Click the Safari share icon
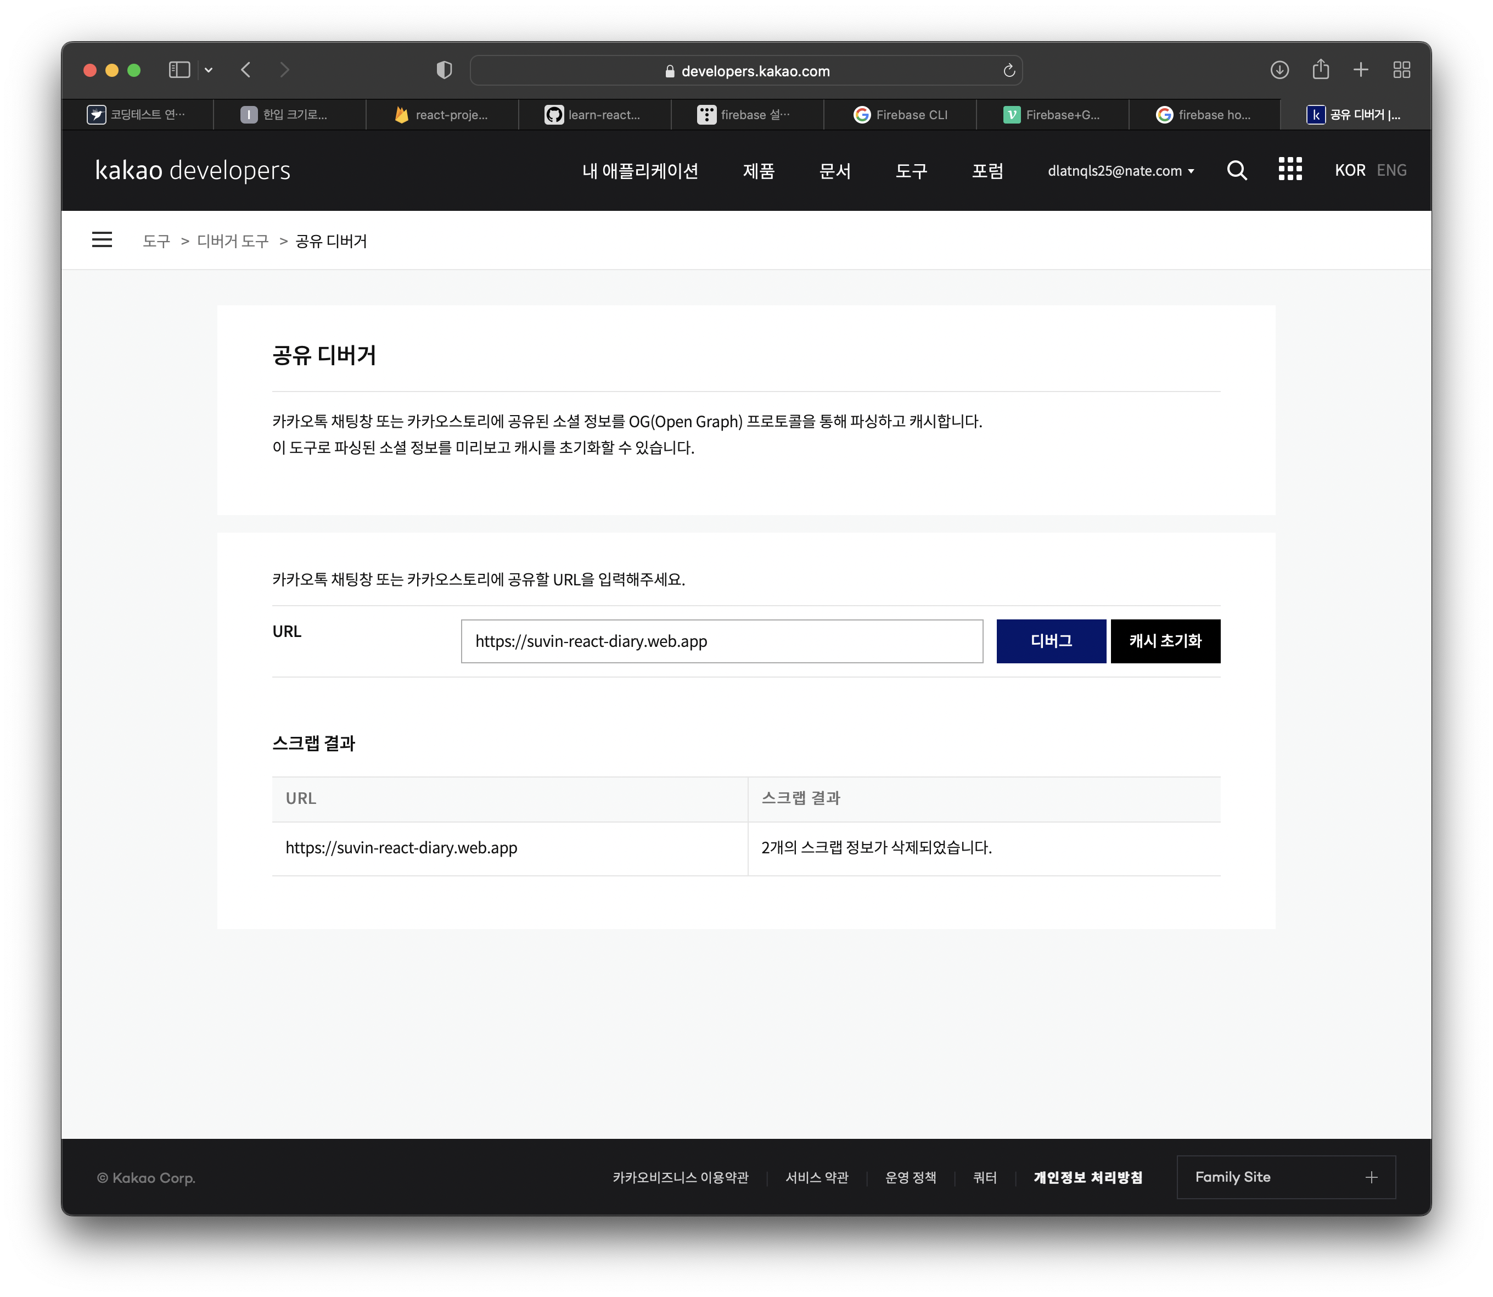The height and width of the screenshot is (1297, 1493). pos(1321,70)
